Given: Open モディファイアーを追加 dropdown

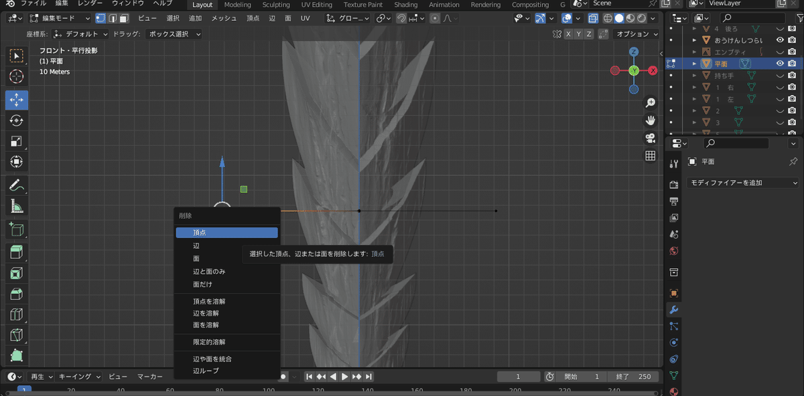Looking at the screenshot, I should [x=743, y=183].
